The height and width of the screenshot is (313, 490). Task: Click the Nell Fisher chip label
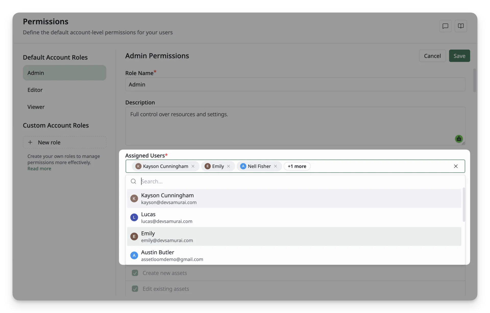(x=259, y=166)
